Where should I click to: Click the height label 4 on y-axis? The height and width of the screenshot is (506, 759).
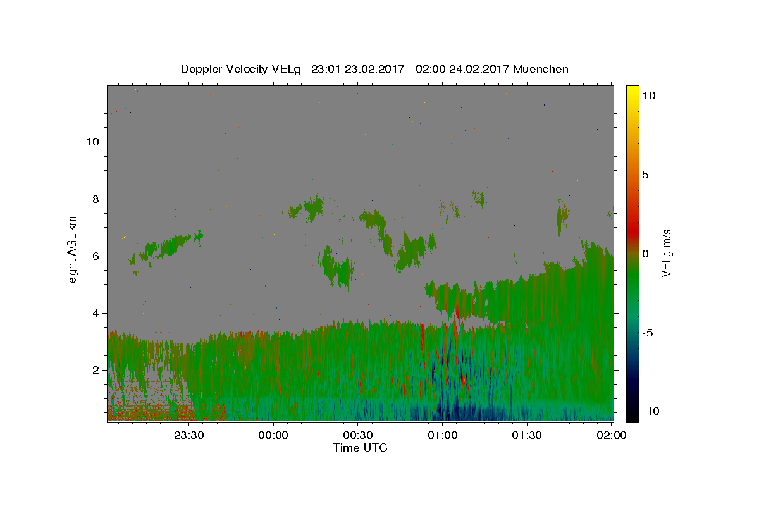pyautogui.click(x=96, y=313)
